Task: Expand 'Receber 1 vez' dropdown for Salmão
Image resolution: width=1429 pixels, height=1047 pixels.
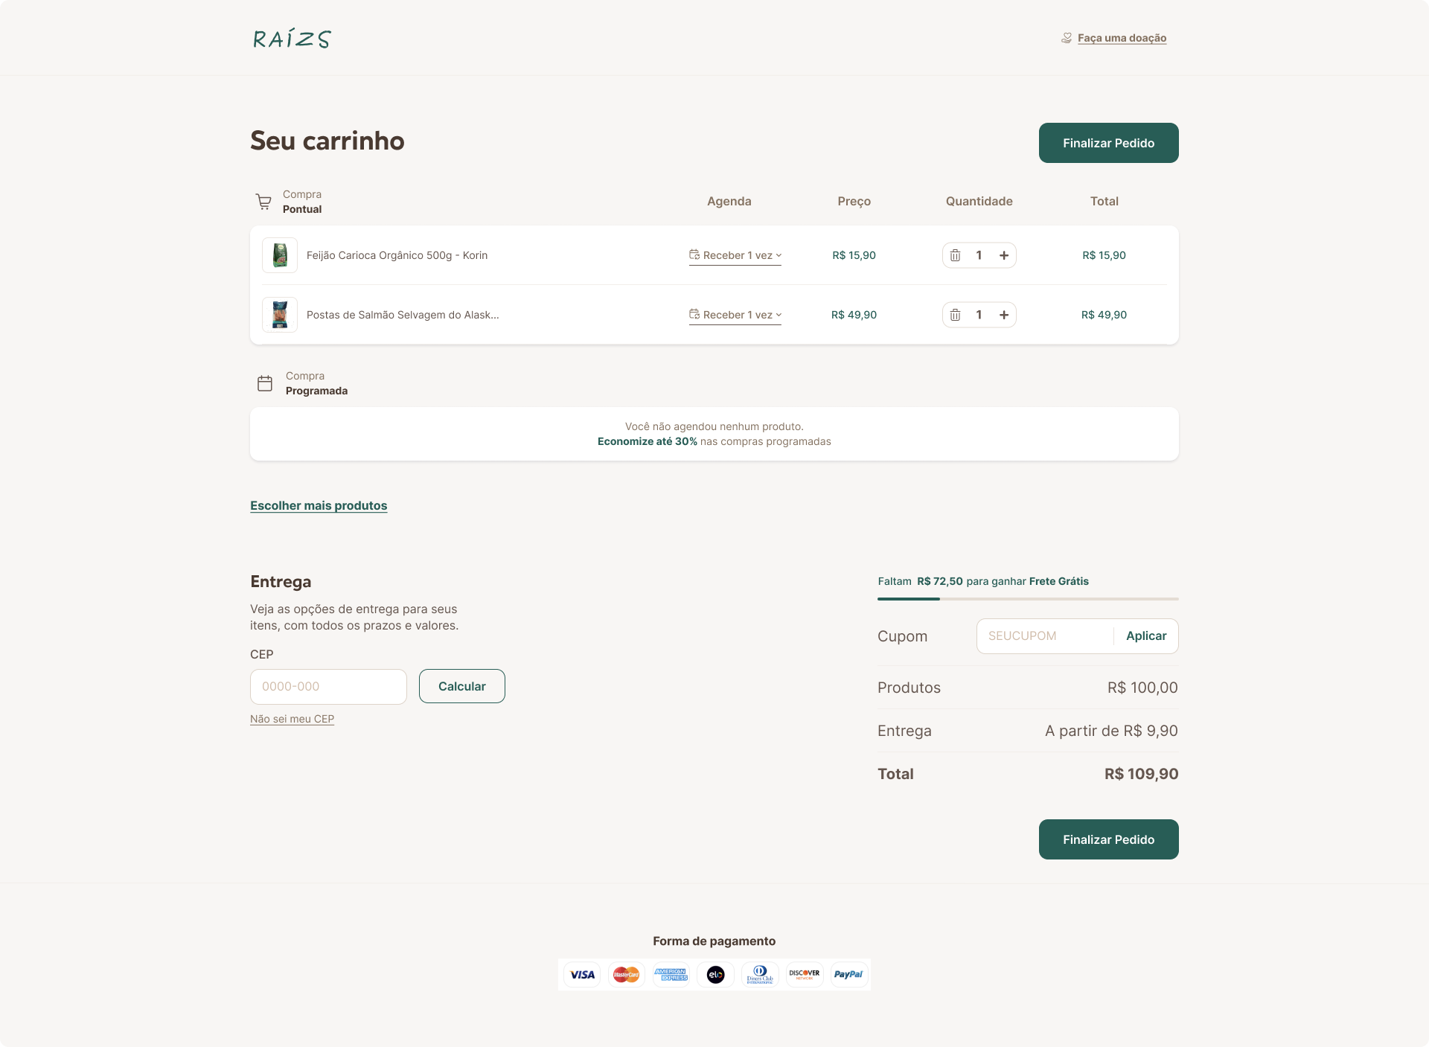Action: 735,315
